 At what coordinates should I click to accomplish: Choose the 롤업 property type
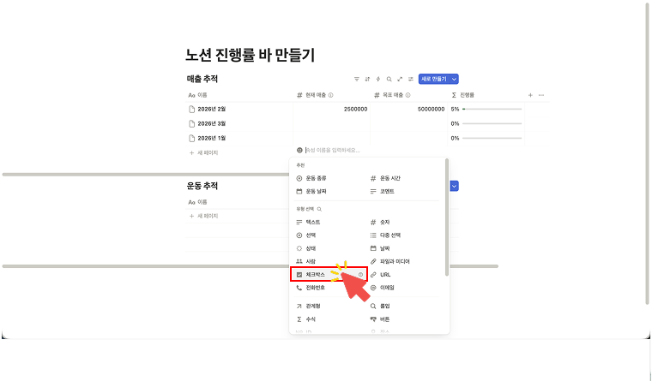pyautogui.click(x=380, y=307)
